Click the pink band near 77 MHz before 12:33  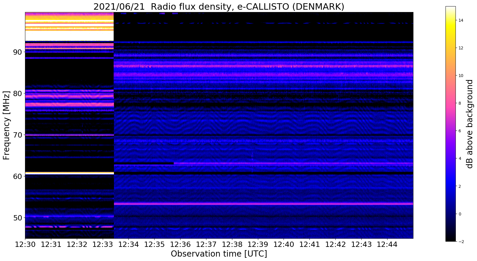pyautogui.click(x=69, y=104)
